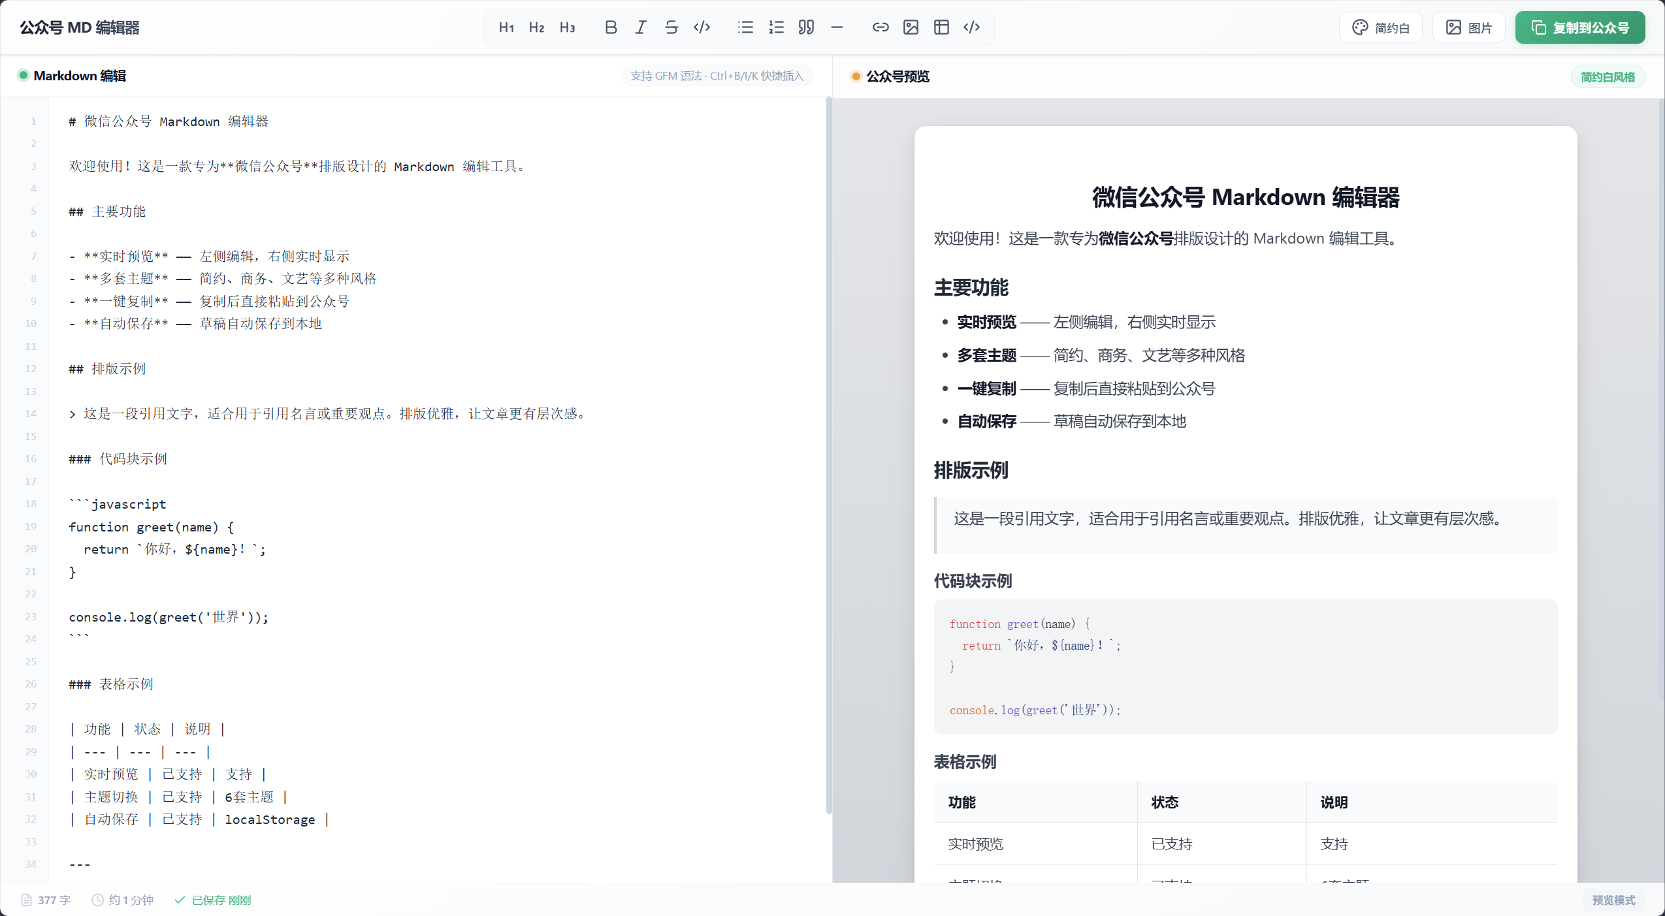Click the preview title 微信公众号 Markdown 编辑器
This screenshot has width=1665, height=916.
[x=1246, y=197]
